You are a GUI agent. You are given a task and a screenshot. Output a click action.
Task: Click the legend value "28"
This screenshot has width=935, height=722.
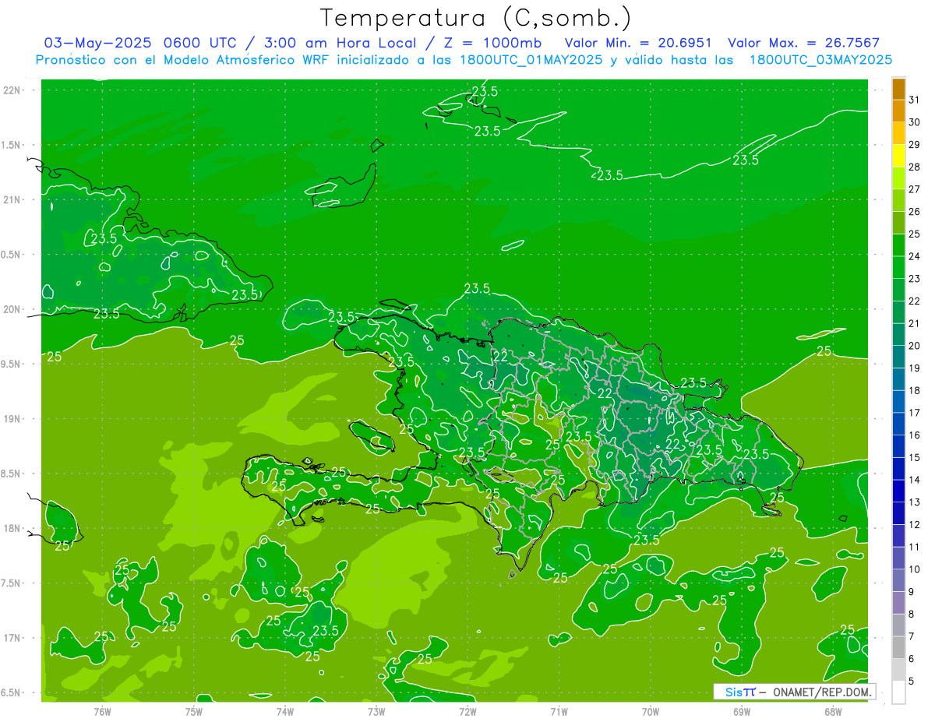coord(915,167)
